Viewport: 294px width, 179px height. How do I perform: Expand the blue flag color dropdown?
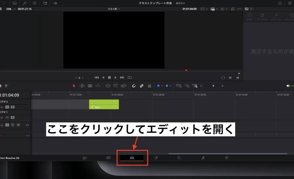[x=162, y=86]
